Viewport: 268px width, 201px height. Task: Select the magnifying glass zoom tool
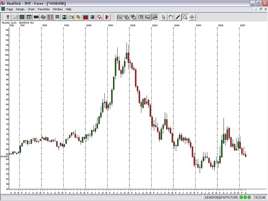point(185,17)
